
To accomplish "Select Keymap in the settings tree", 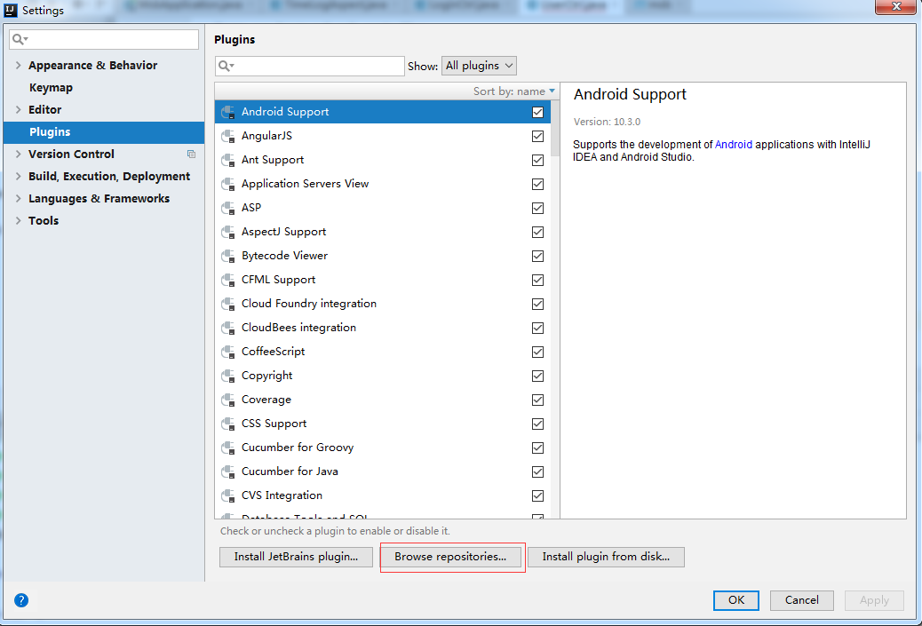I will coord(51,88).
